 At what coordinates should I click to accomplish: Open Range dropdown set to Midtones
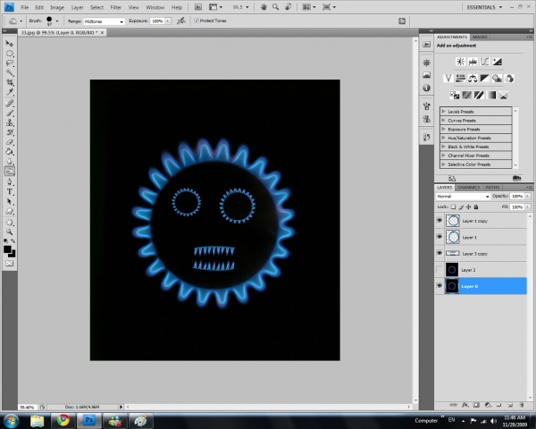coord(105,21)
